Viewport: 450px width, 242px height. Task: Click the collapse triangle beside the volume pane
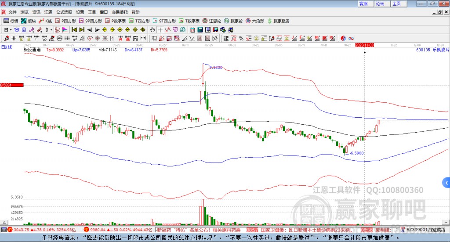[4, 222]
